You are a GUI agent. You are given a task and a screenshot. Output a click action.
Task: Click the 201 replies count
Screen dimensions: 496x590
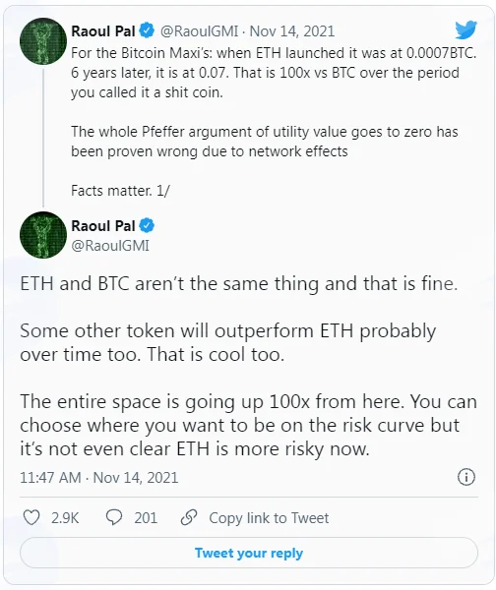coord(146,518)
